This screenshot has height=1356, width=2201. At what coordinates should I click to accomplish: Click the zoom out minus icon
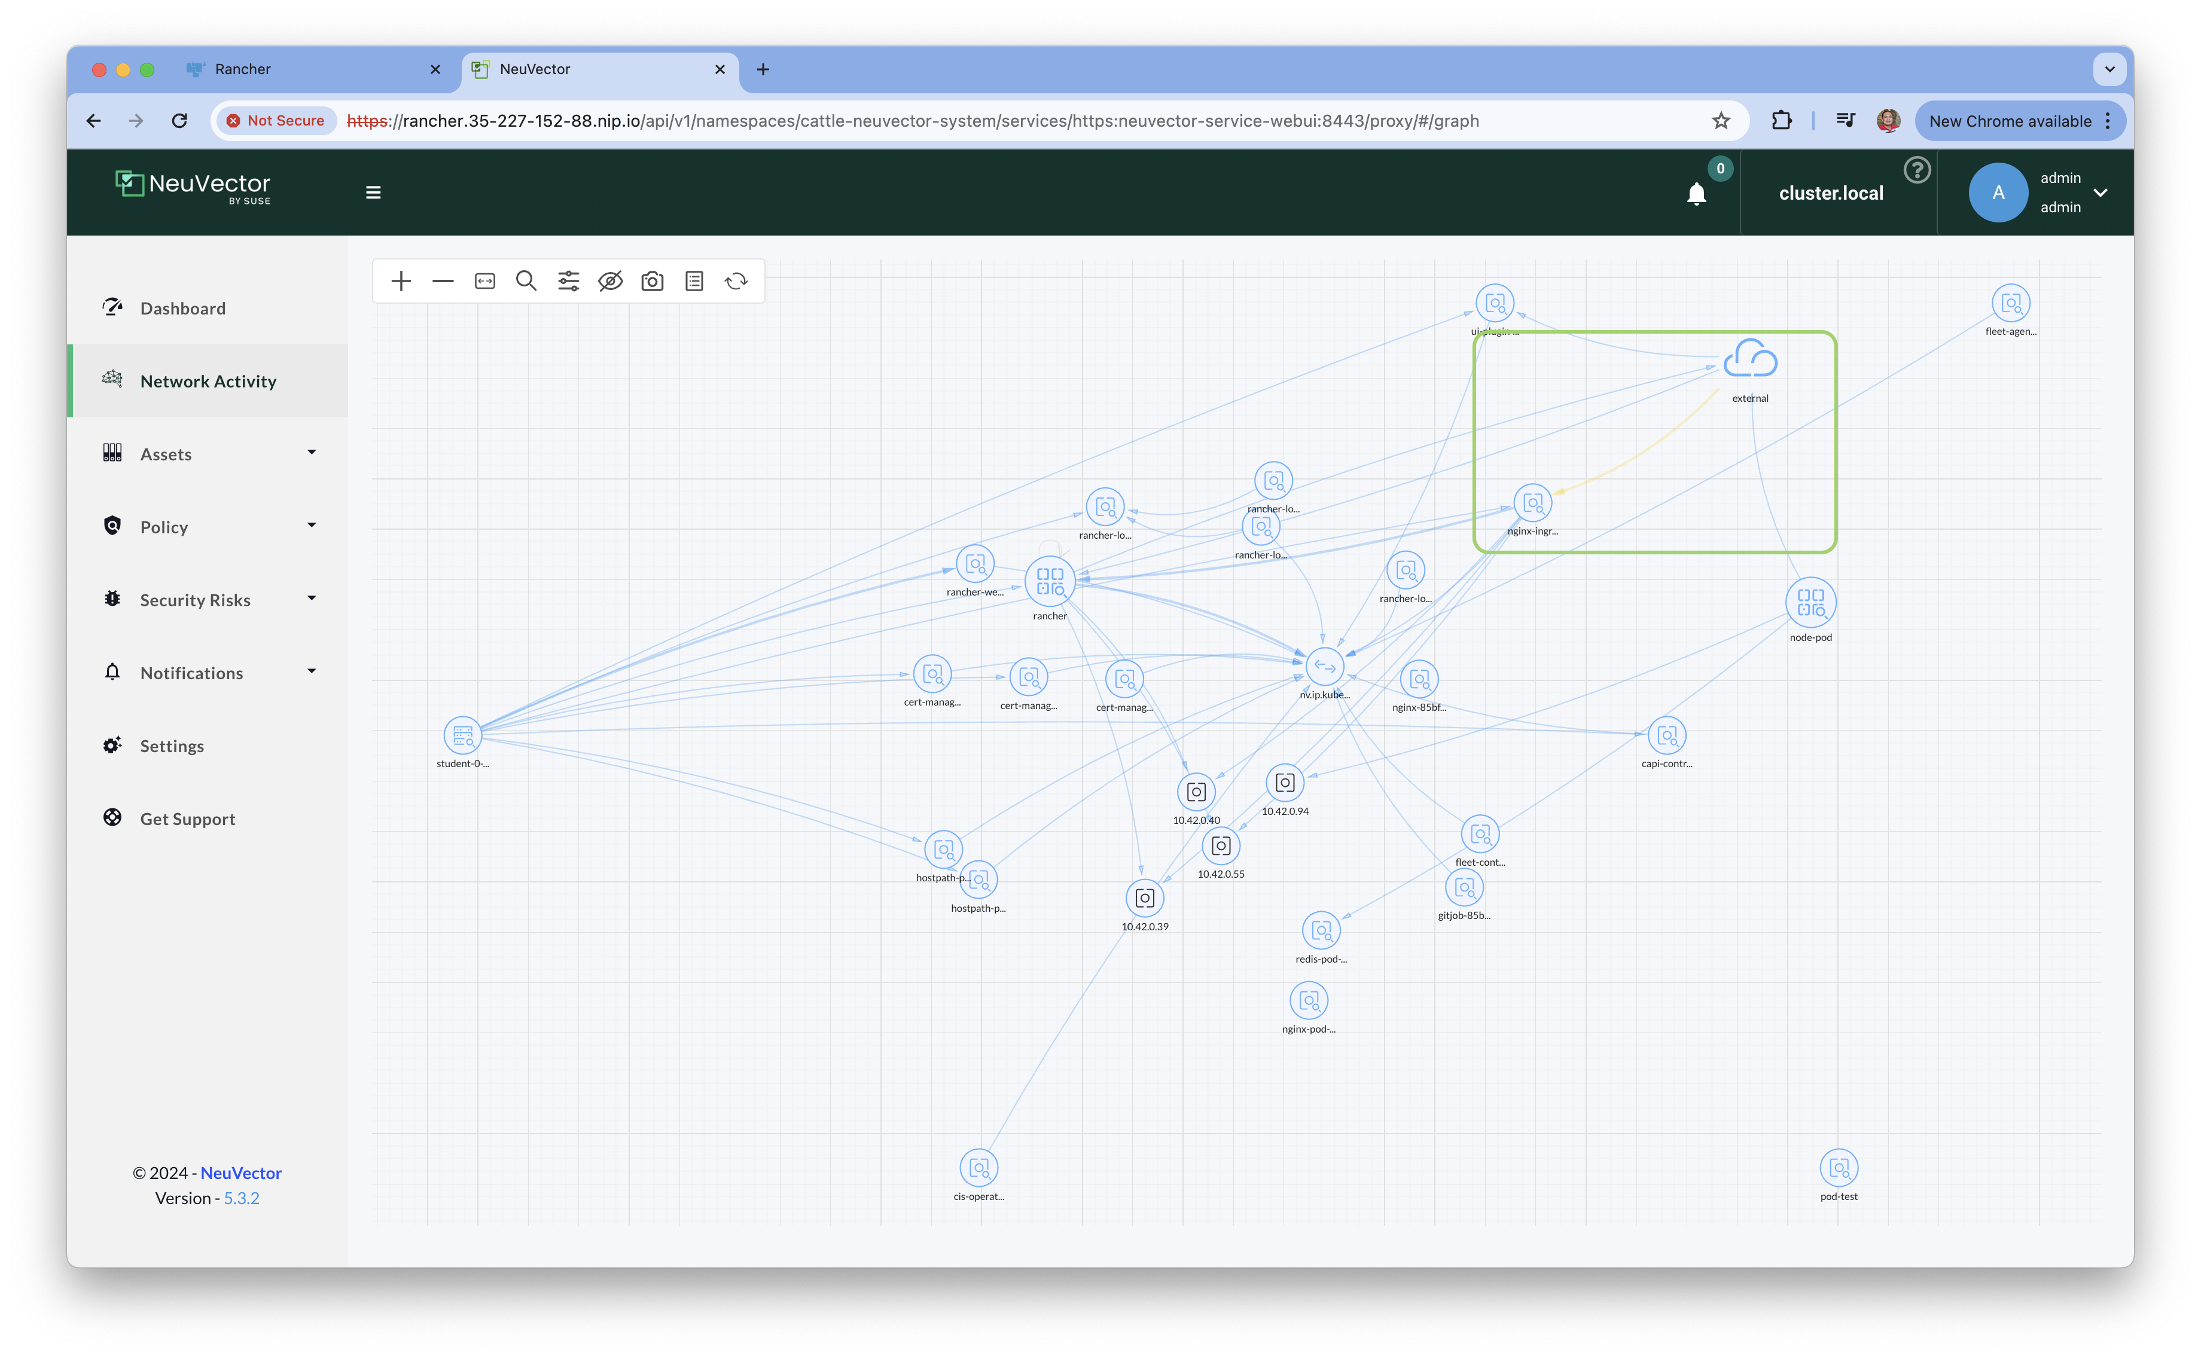tap(443, 282)
